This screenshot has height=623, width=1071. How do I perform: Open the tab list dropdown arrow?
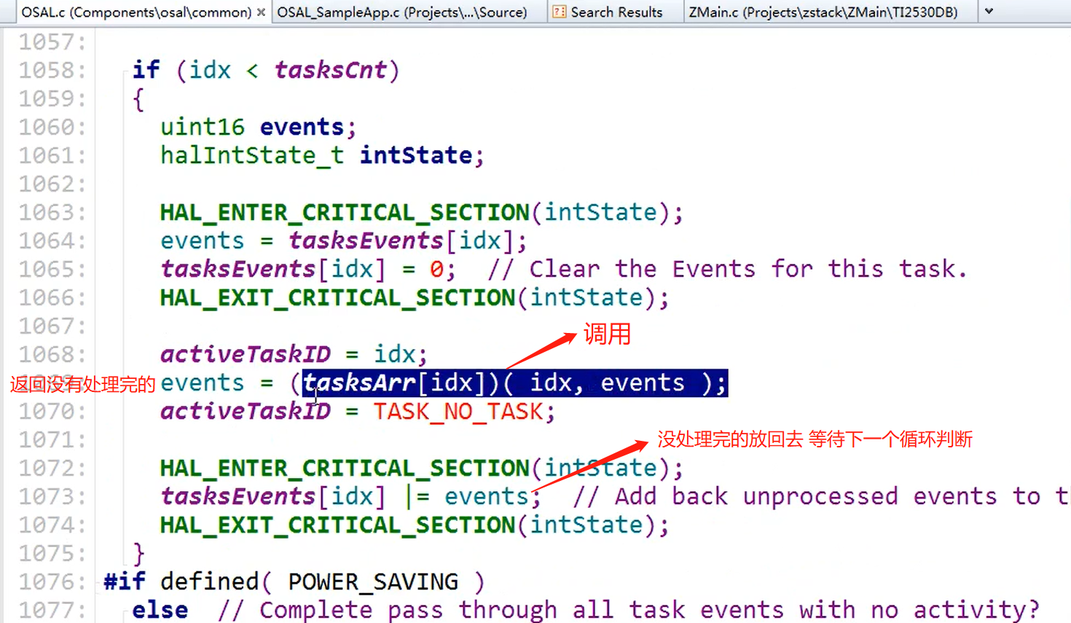989,12
